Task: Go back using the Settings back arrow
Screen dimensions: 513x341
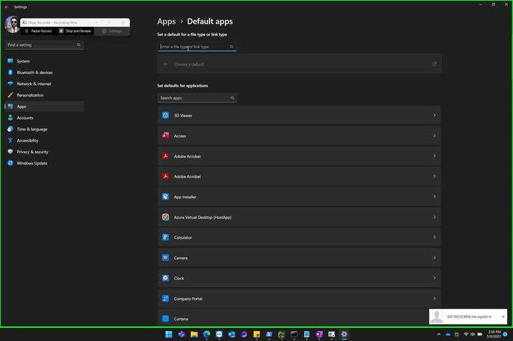Action: tap(7, 7)
